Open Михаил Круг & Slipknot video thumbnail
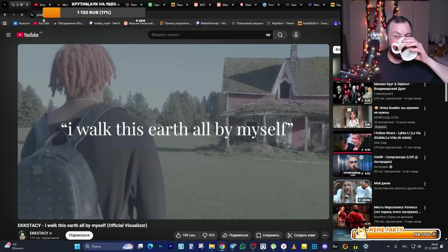 (x=352, y=93)
